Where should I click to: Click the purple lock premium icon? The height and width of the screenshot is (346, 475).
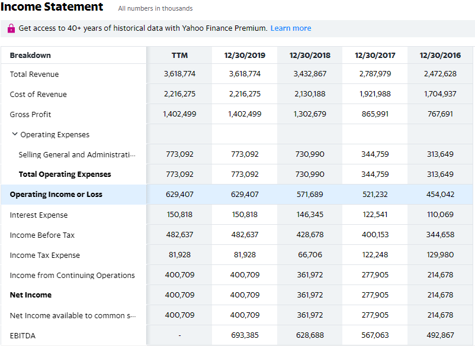[x=11, y=28]
